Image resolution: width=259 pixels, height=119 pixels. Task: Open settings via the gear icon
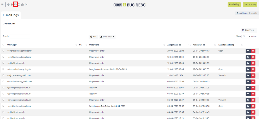tap(12, 5)
